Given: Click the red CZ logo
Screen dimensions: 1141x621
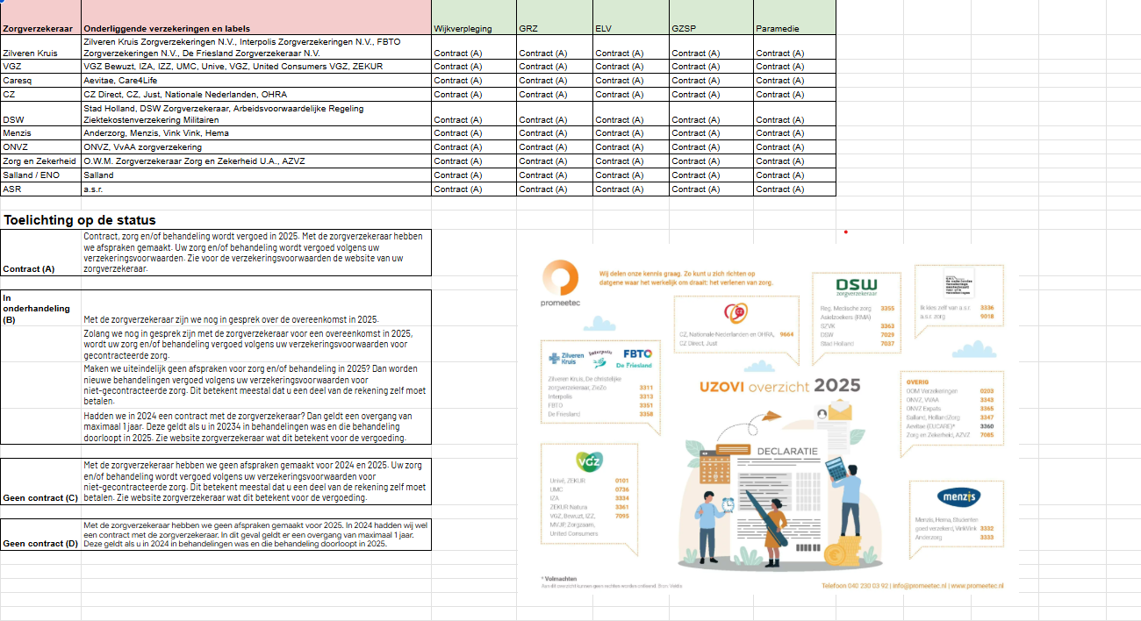Looking at the screenshot, I should [x=735, y=313].
